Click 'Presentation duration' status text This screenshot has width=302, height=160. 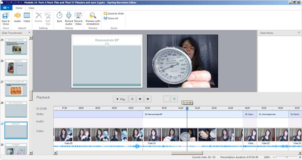239,157
